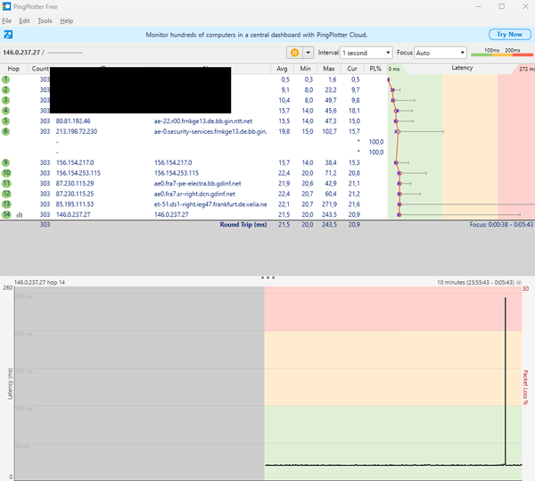Open the pause button dropdown arrow
This screenshot has height=481, width=535.
[309, 53]
